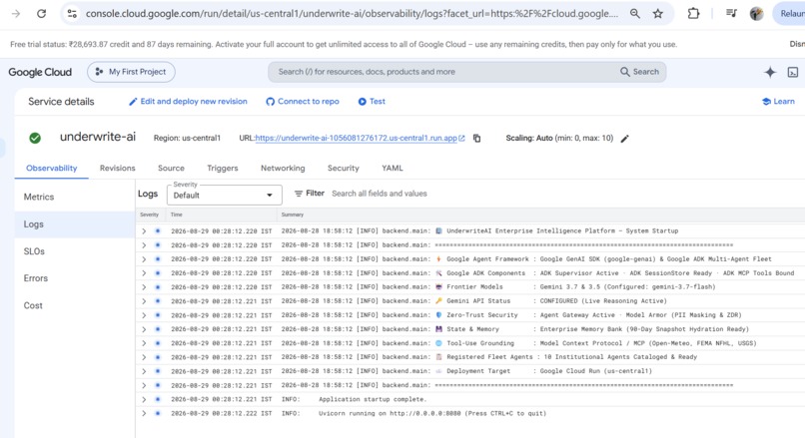The width and height of the screenshot is (805, 438).
Task: Copy the service URL with copy icon
Action: pyautogui.click(x=477, y=138)
